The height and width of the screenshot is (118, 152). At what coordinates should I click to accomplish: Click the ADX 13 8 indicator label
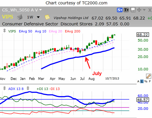tap(16, 89)
